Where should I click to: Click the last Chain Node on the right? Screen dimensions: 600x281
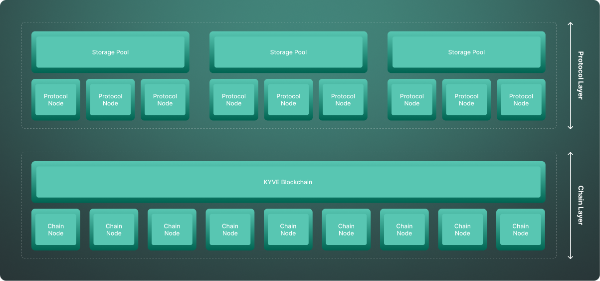coord(521,230)
